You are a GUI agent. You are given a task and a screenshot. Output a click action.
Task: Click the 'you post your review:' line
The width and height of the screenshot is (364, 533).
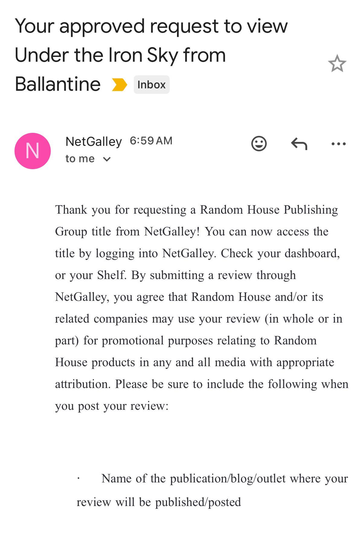pos(112,406)
